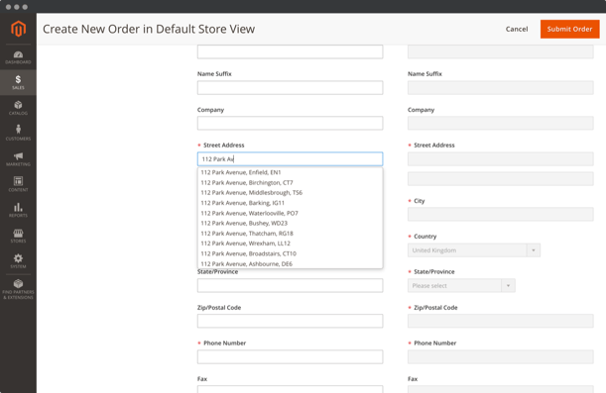
Task: Click the shipping Phone Number field
Action: coord(501,356)
